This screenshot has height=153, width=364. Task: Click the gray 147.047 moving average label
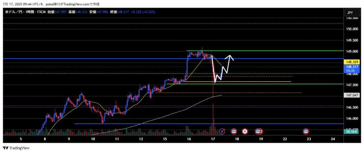(351, 95)
